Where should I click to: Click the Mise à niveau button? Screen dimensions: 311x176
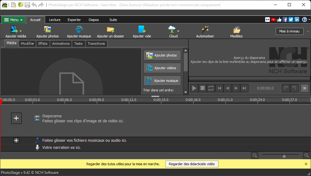point(289,31)
